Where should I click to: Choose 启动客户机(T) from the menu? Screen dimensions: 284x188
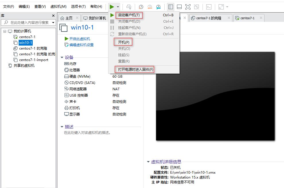[129, 15]
